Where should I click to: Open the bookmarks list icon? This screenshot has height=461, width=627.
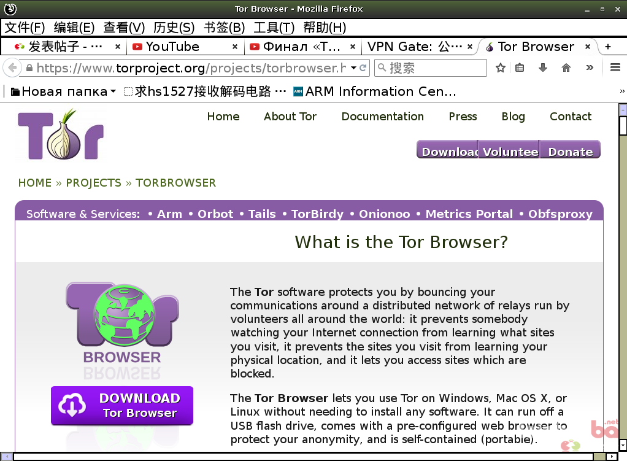click(520, 68)
